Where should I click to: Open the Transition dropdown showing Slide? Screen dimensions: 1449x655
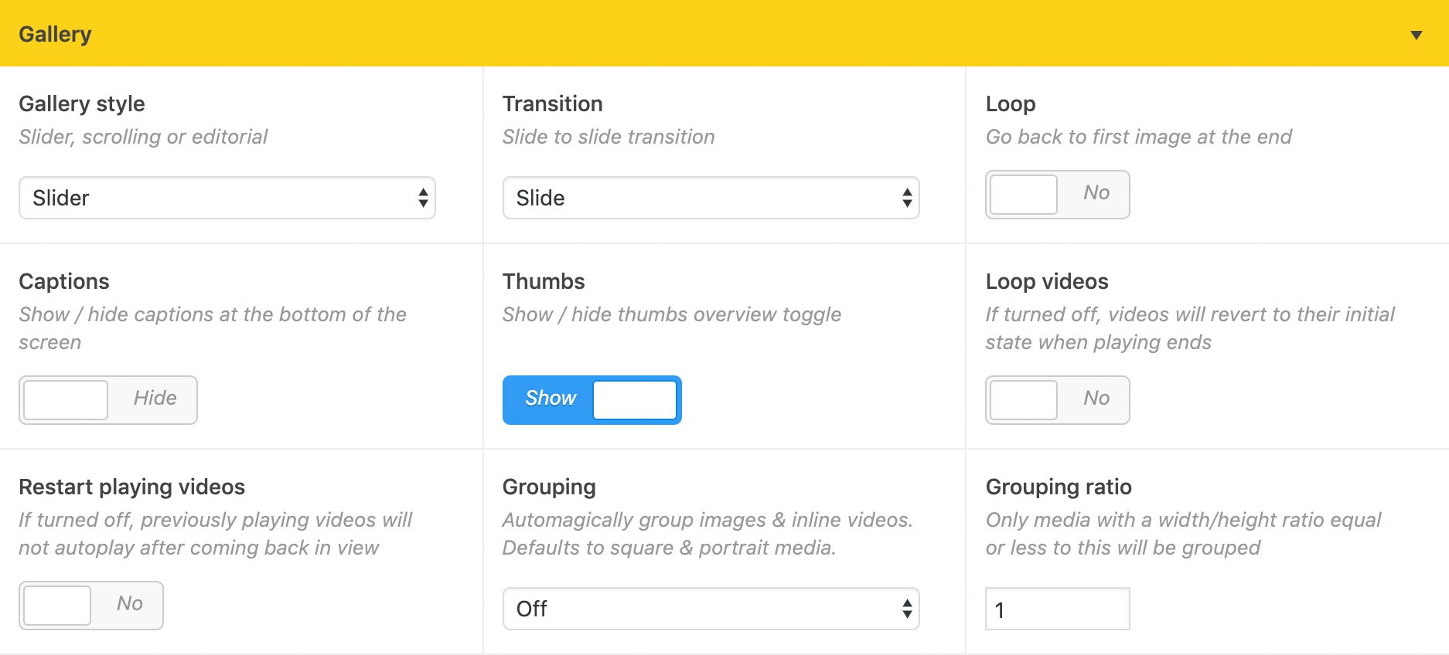[x=710, y=198]
